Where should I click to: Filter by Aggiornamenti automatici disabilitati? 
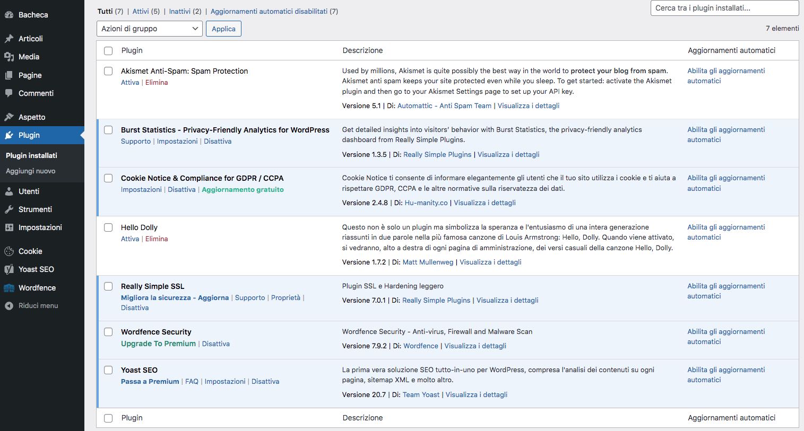(269, 11)
